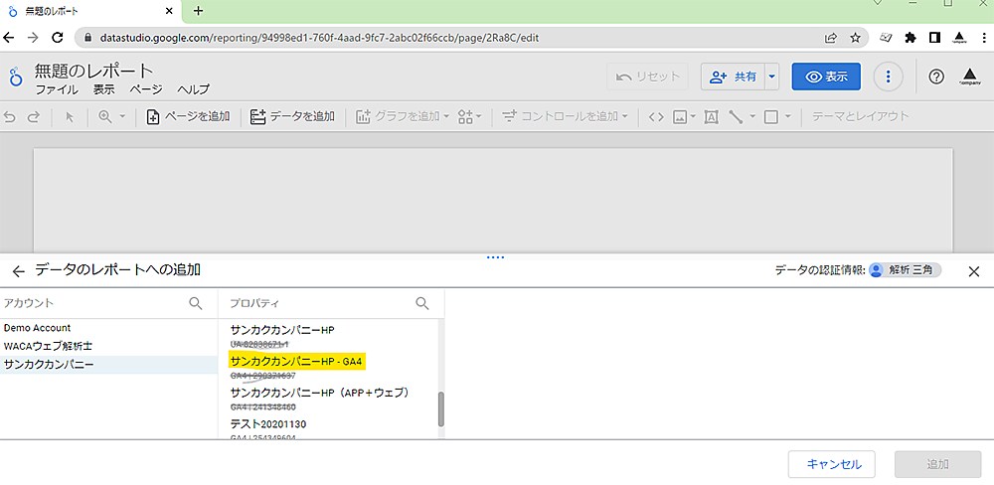Image resolution: width=994 pixels, height=485 pixels.
Task: Click the キャンセル button
Action: [832, 464]
